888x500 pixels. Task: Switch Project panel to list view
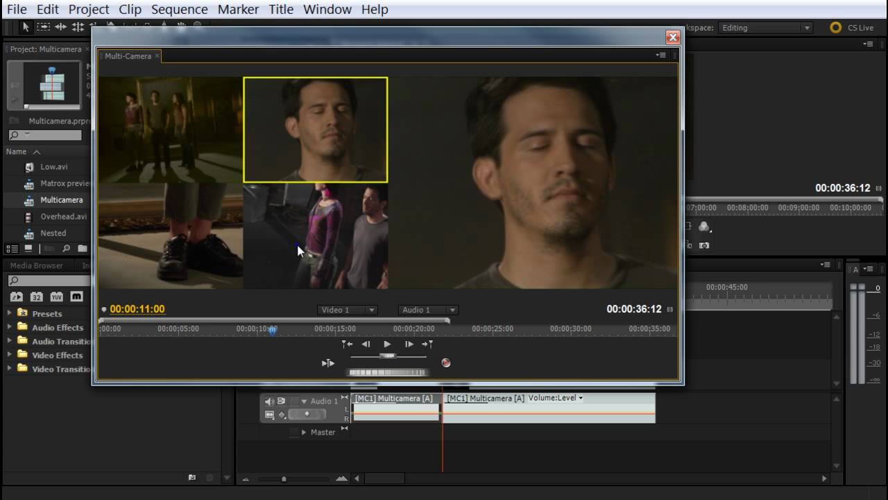tap(12, 249)
